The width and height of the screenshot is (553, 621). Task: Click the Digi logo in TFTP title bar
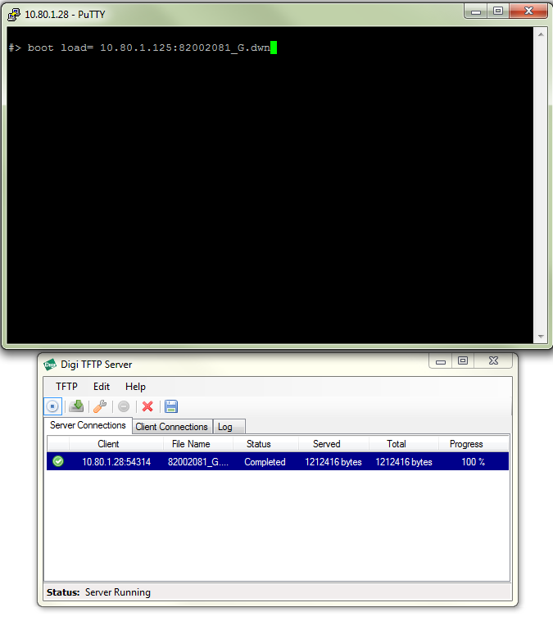pos(50,365)
